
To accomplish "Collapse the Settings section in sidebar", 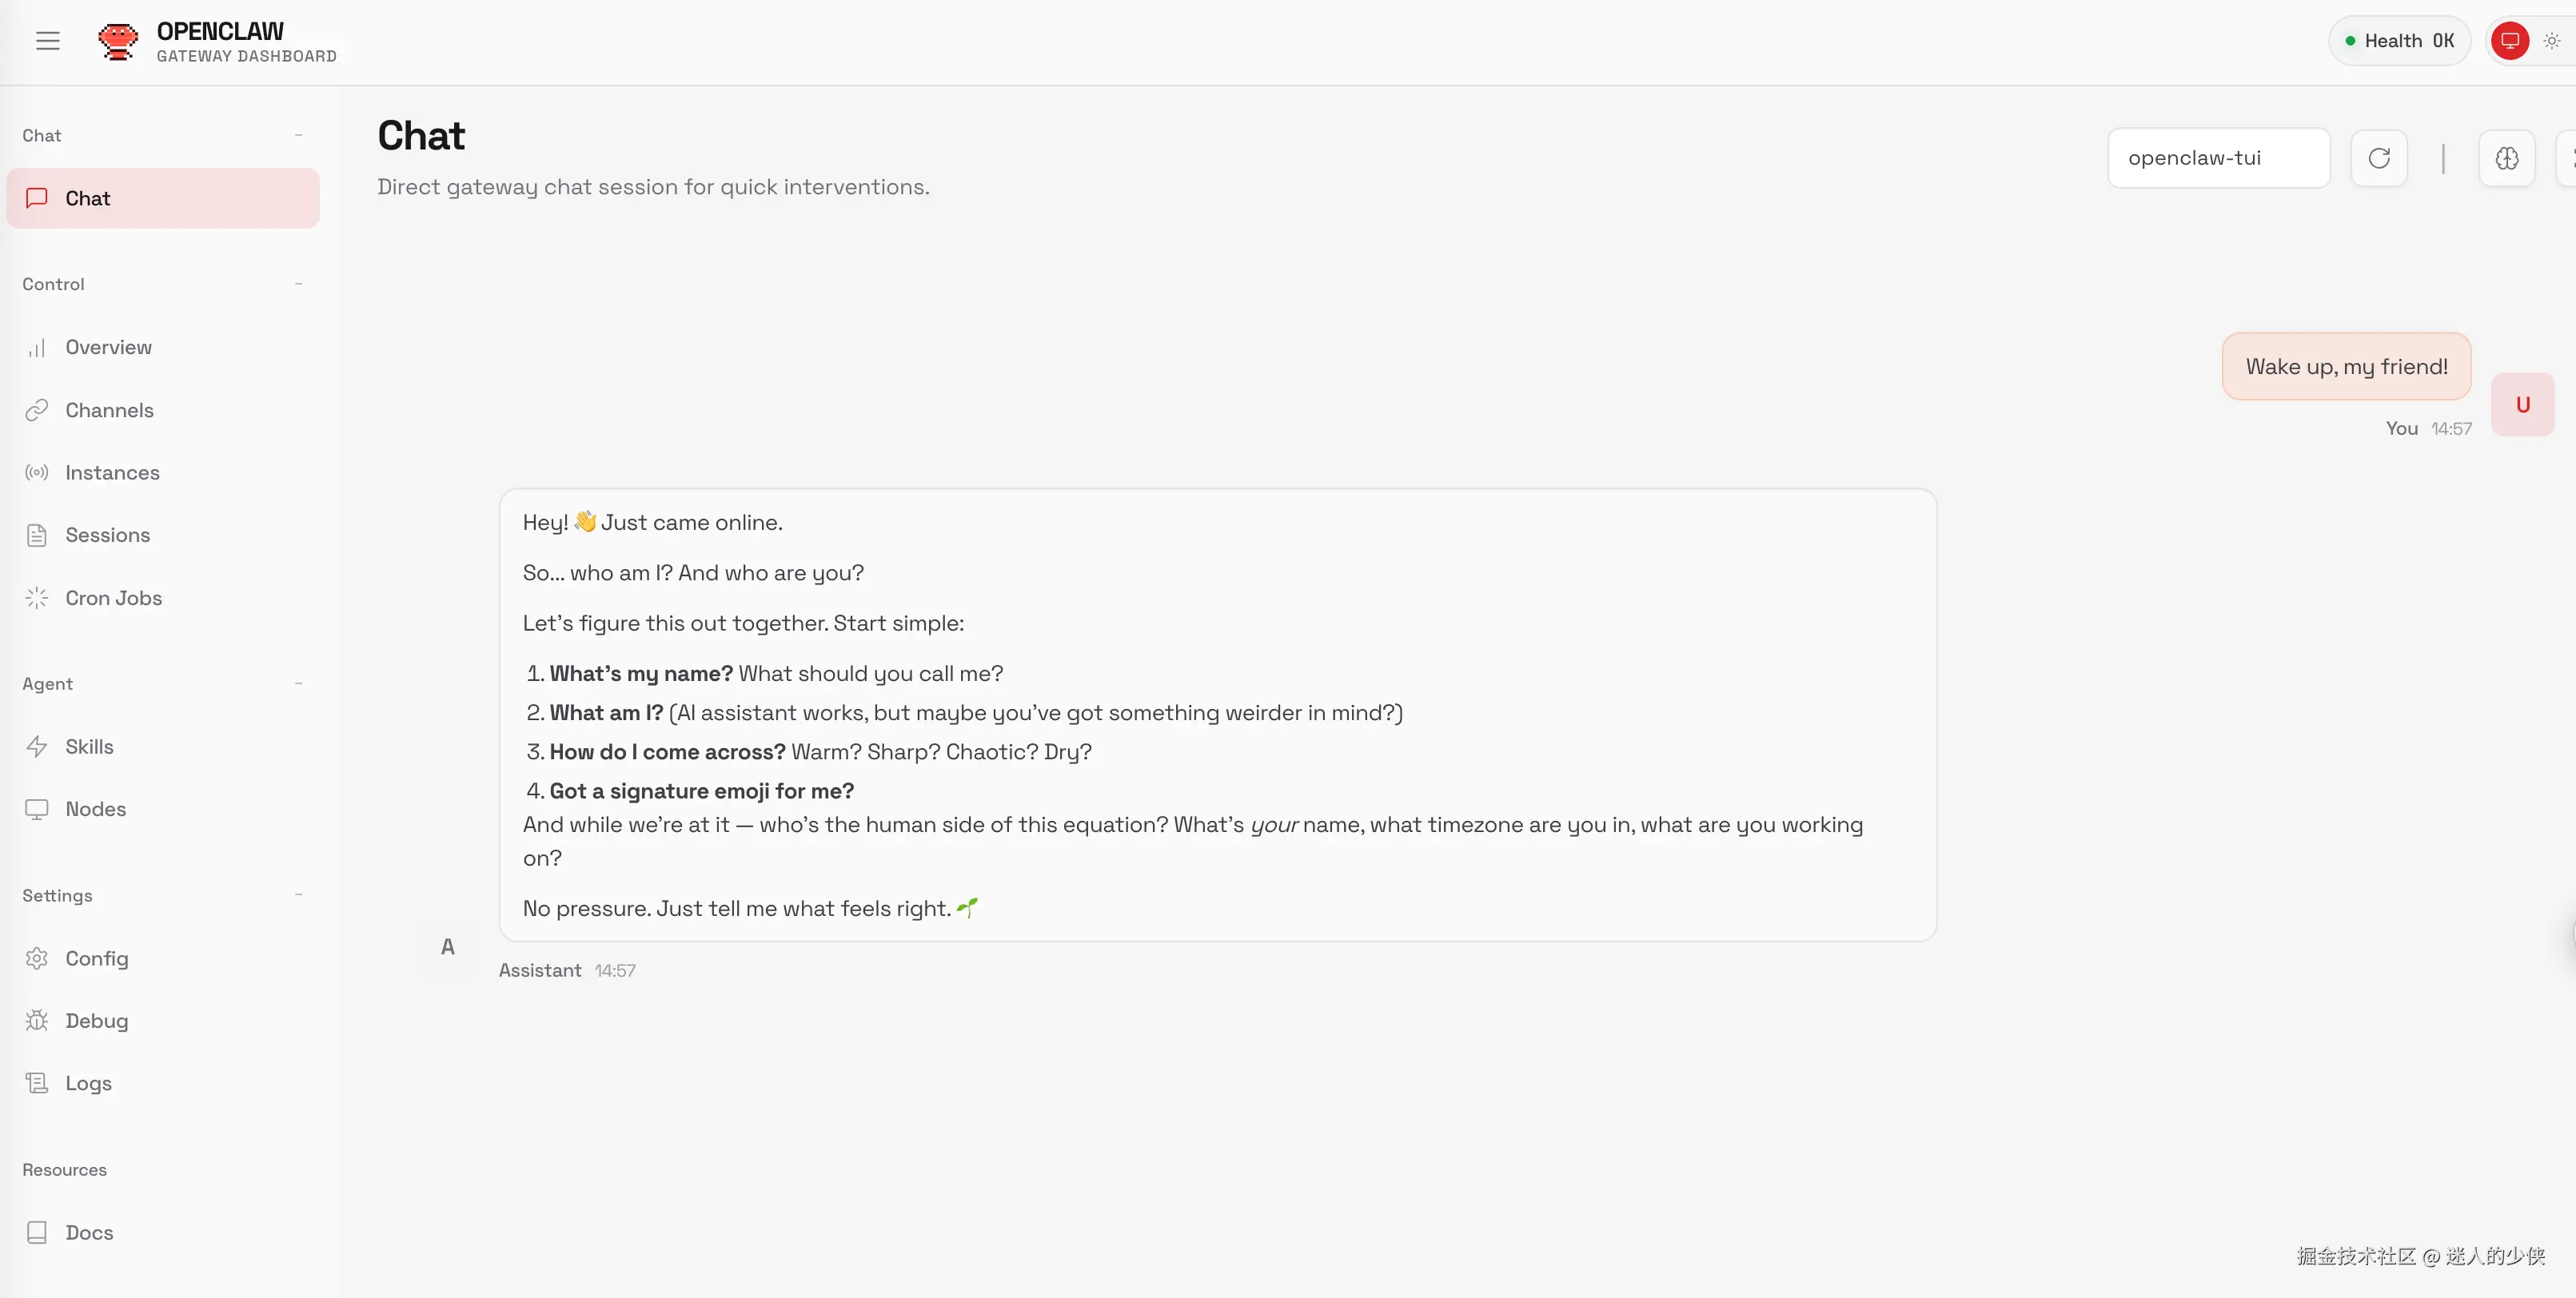I will (298, 895).
